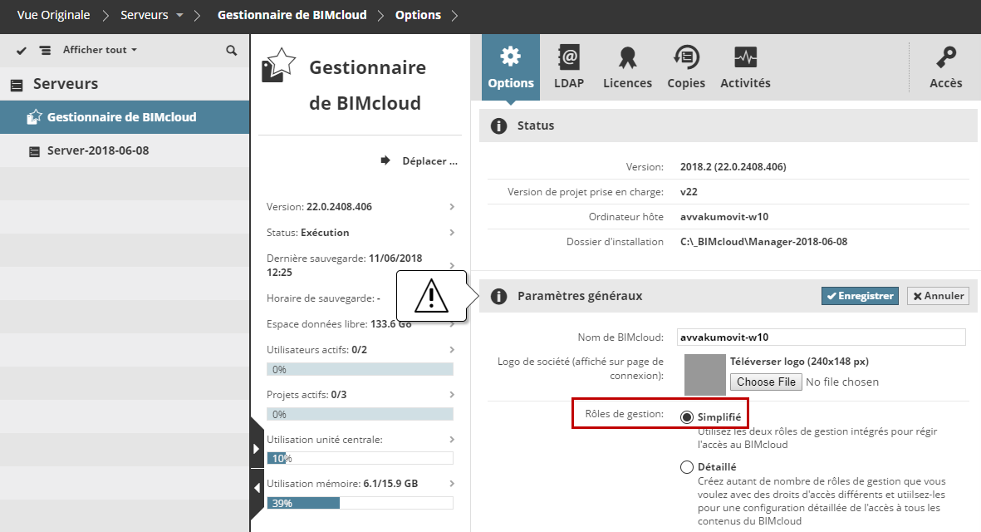Click the left-pointing panel collapse arrow
981x532 pixels.
pos(257,488)
